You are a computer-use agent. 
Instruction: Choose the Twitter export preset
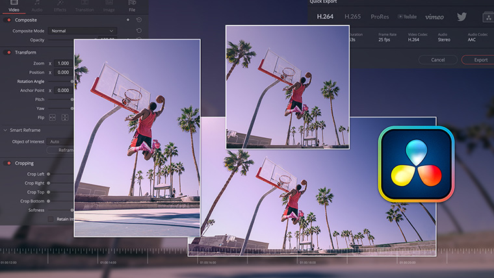coord(461,16)
